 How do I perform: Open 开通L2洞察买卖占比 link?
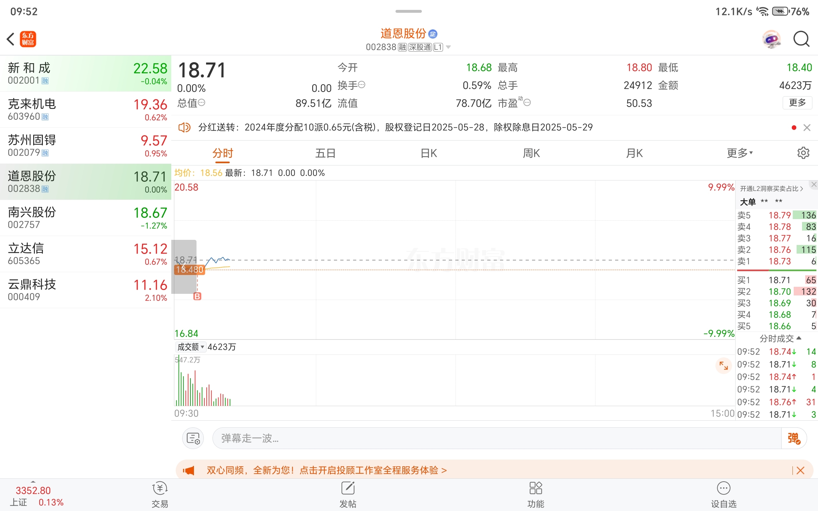tap(771, 188)
